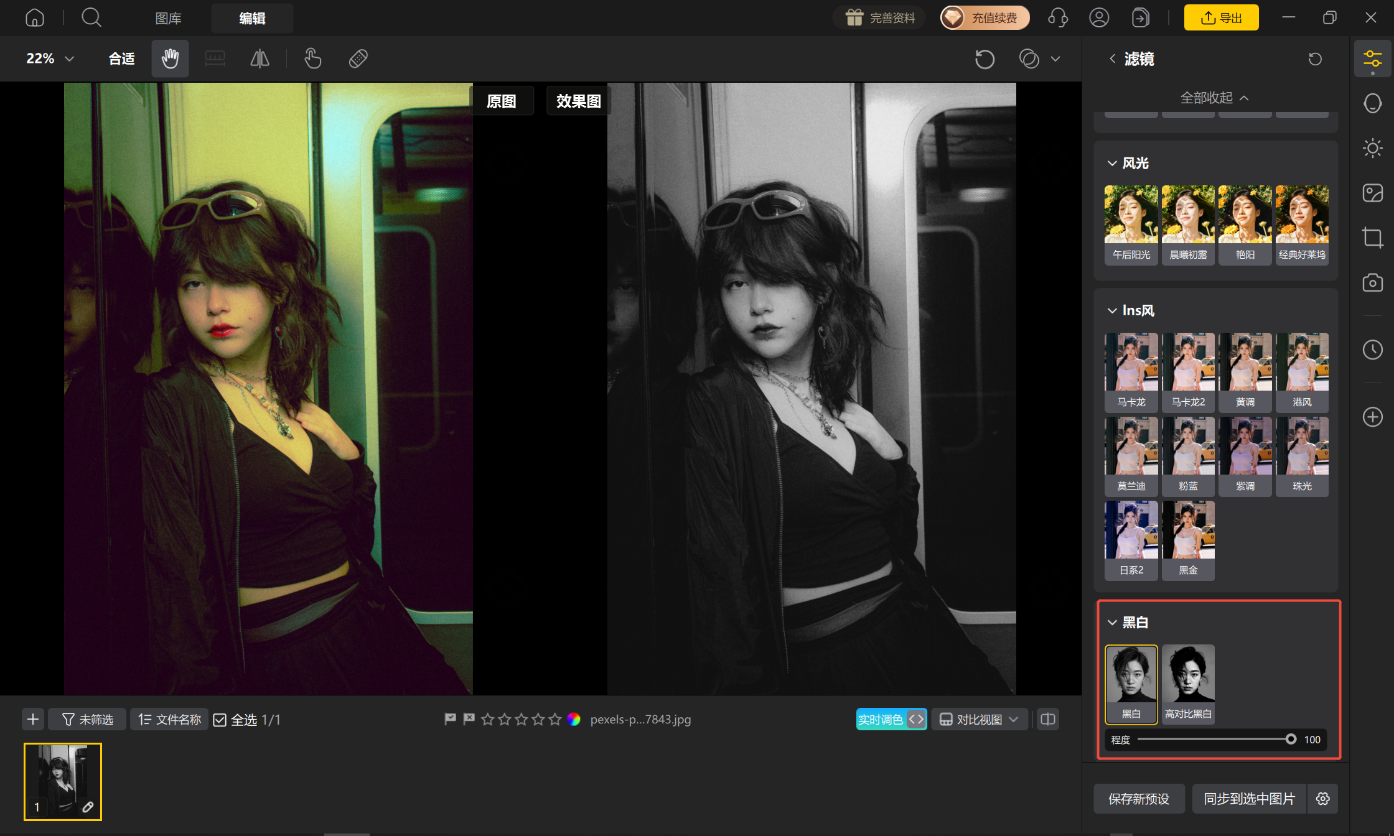Open the history clock panel
The width and height of the screenshot is (1394, 836).
[1372, 350]
